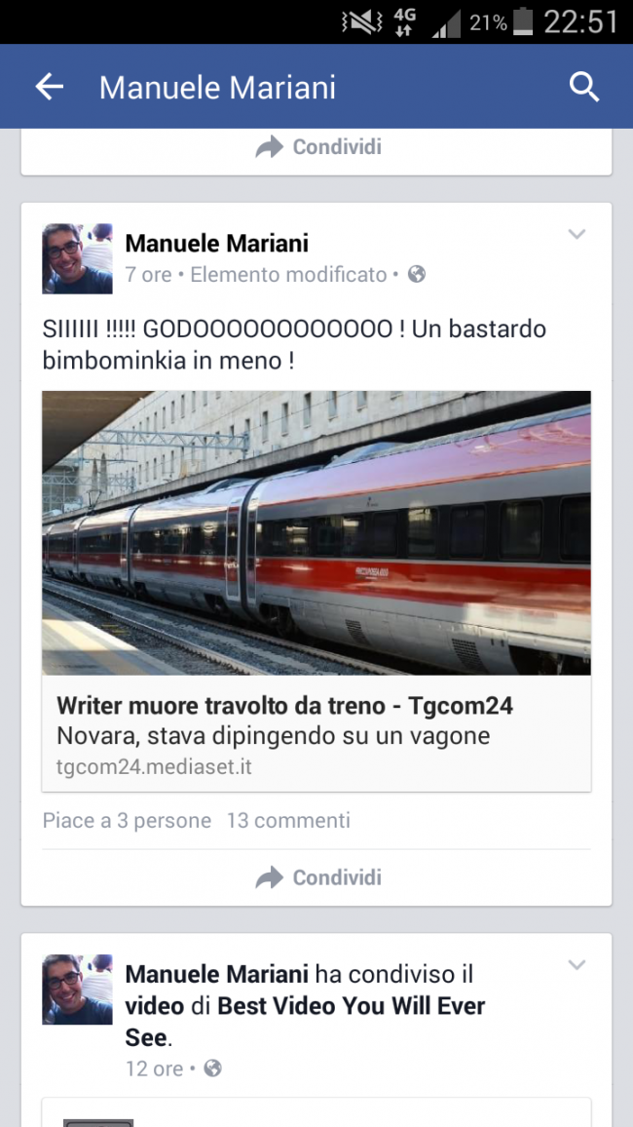The image size is (633, 1127).
Task: Expand options chevron on shared video post
Action: click(x=577, y=964)
